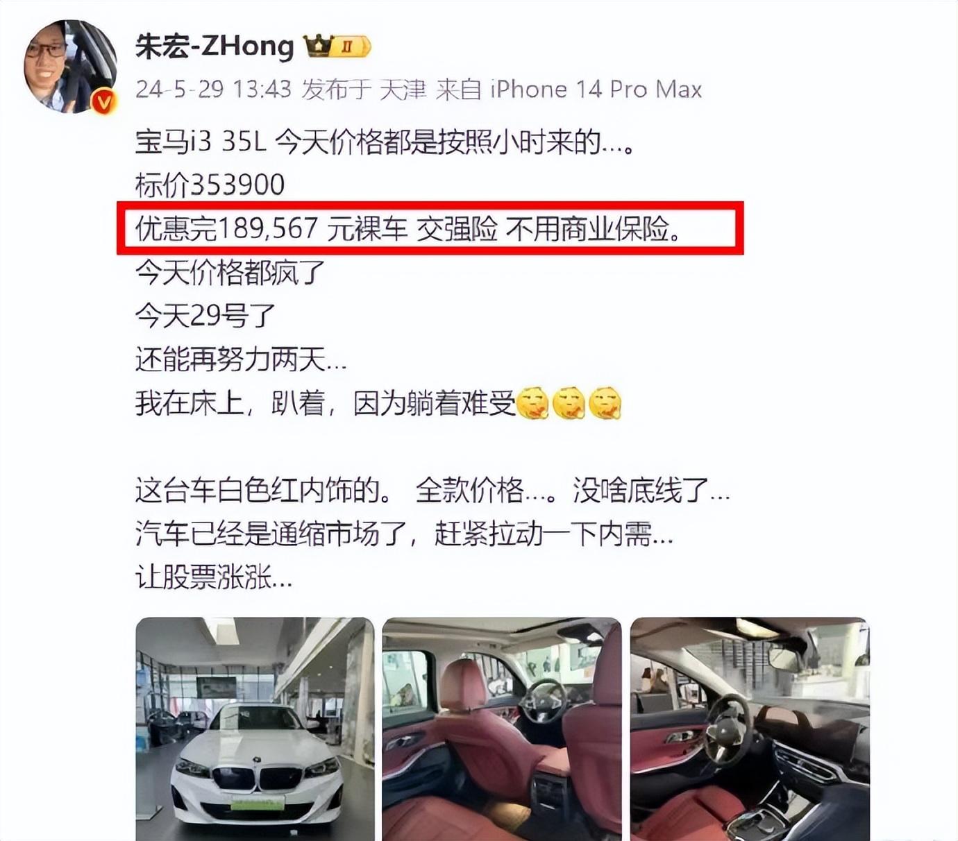Open the 朱宏-ZHong username profile link
Image resolution: width=958 pixels, height=841 pixels.
click(215, 46)
